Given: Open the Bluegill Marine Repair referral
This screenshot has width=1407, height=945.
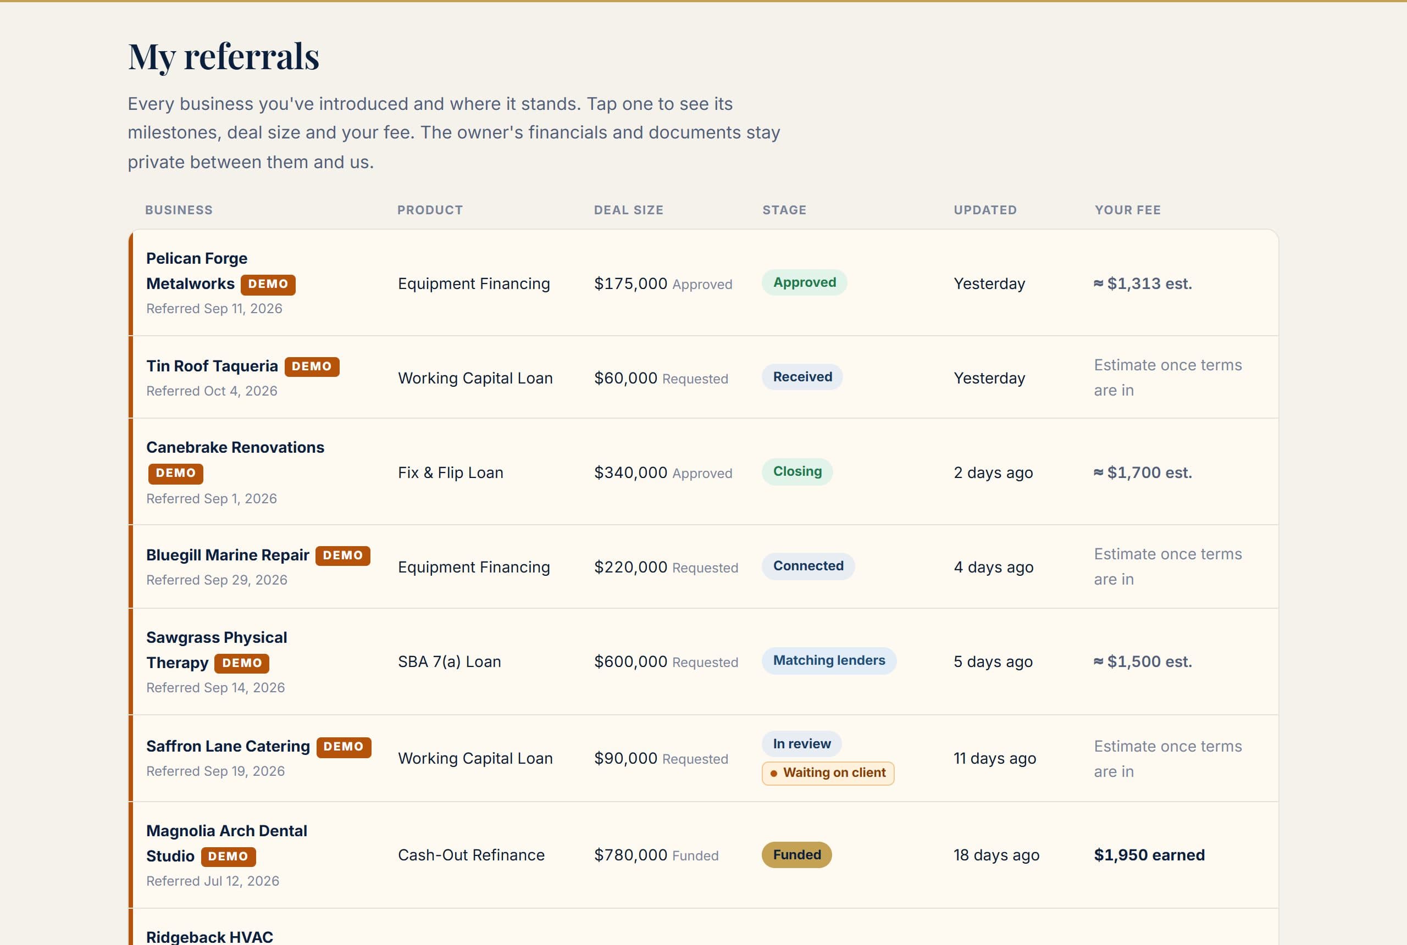Looking at the screenshot, I should click(703, 566).
